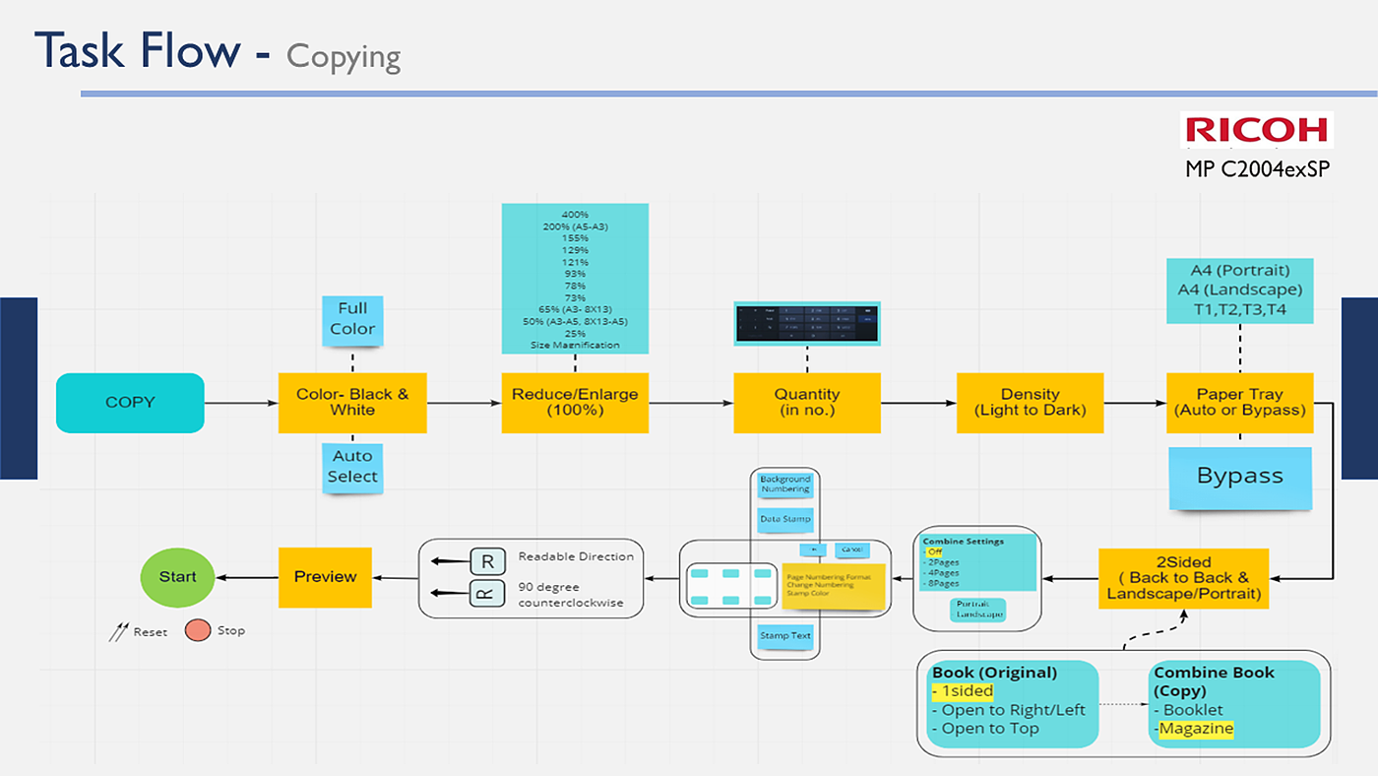Click the RICOH logo
This screenshot has height=776, width=1378.
tap(1257, 130)
